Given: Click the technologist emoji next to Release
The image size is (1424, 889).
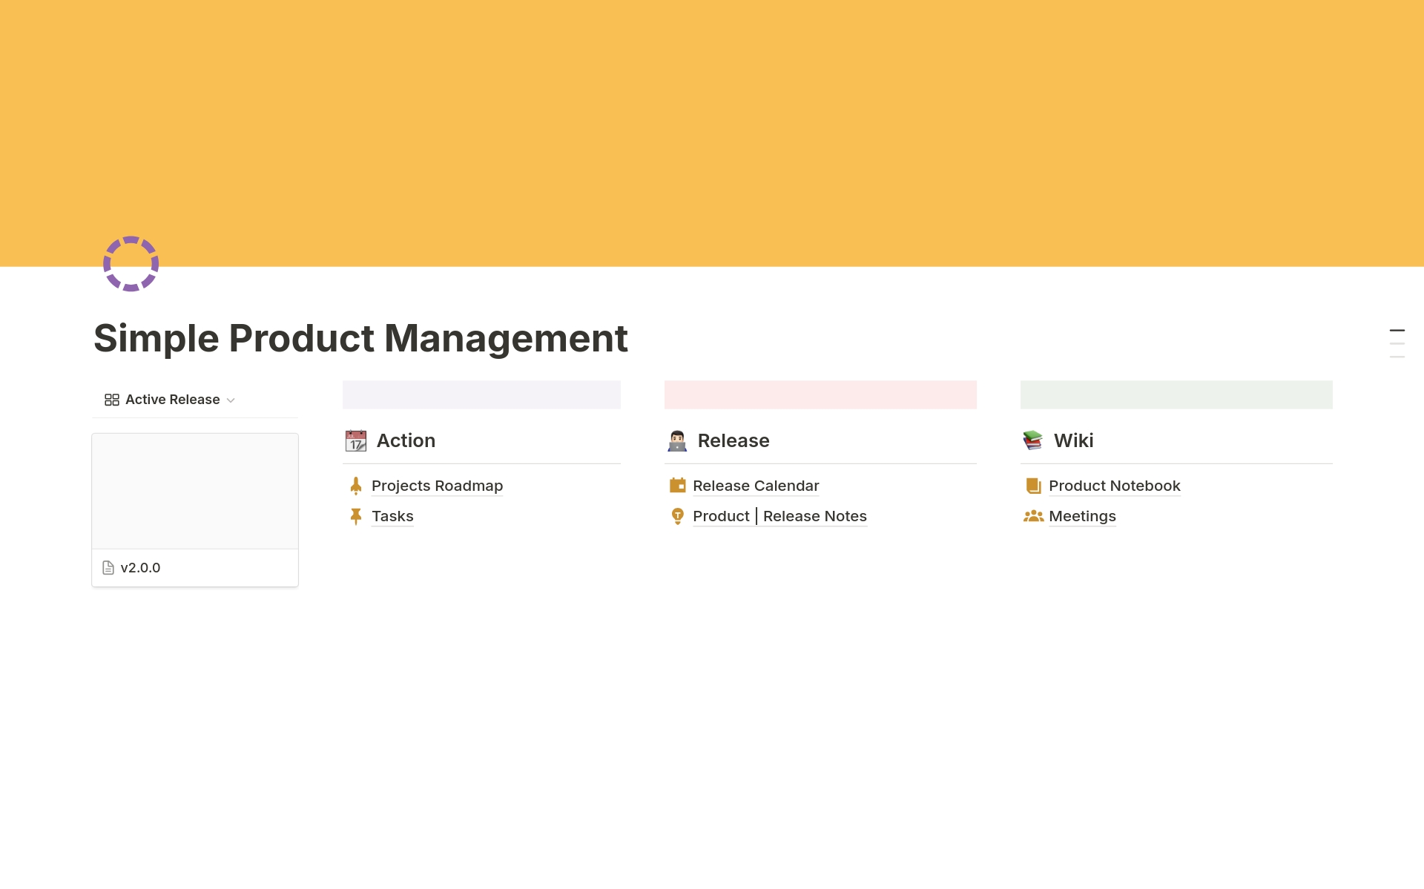Looking at the screenshot, I should (677, 440).
